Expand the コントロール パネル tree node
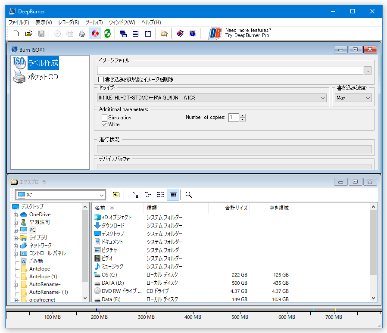The image size is (387, 333). pyautogui.click(x=16, y=254)
